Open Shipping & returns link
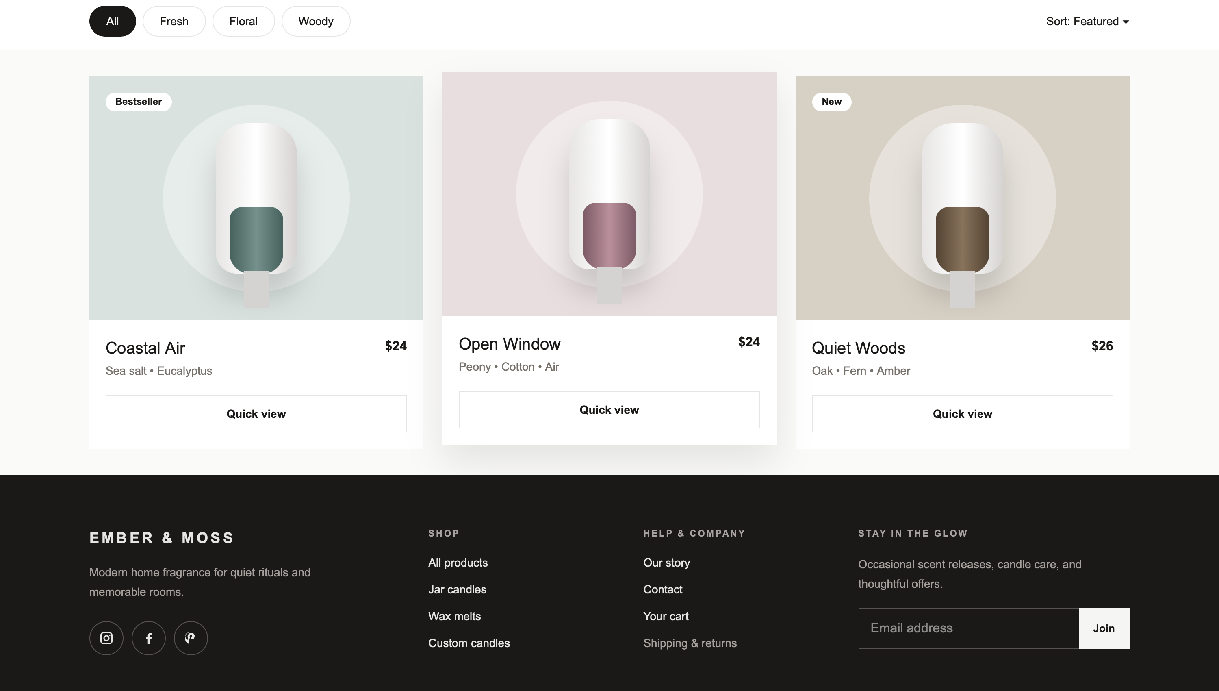The height and width of the screenshot is (691, 1219). click(690, 643)
